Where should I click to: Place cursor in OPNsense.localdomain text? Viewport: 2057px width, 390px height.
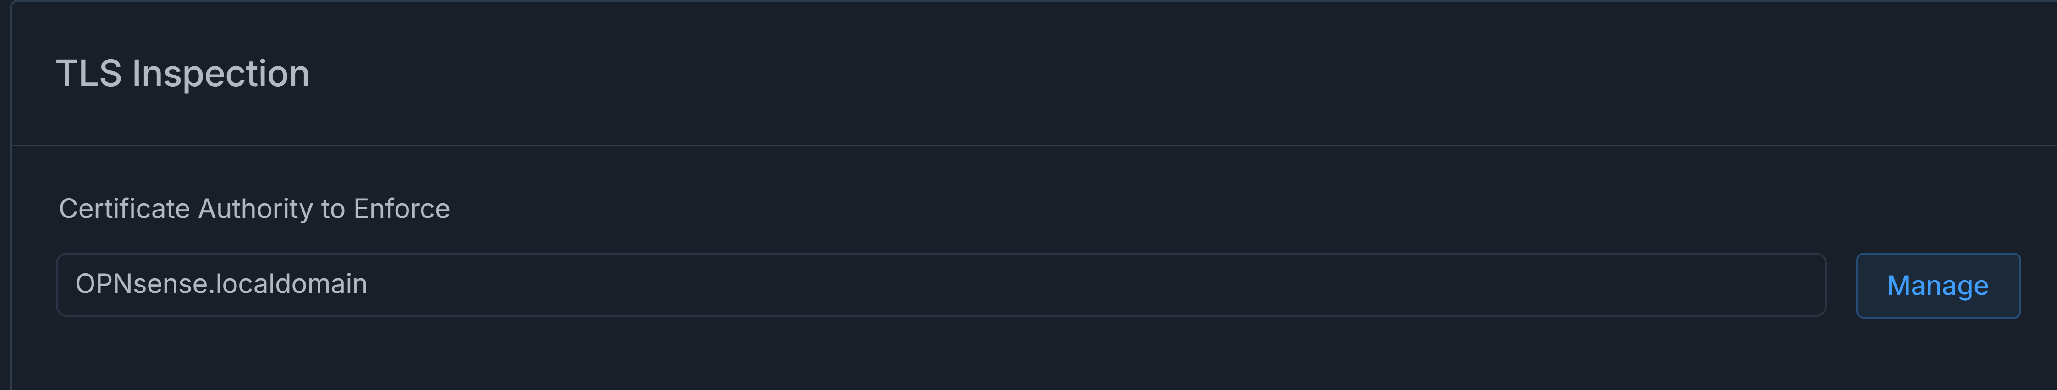click(x=221, y=284)
